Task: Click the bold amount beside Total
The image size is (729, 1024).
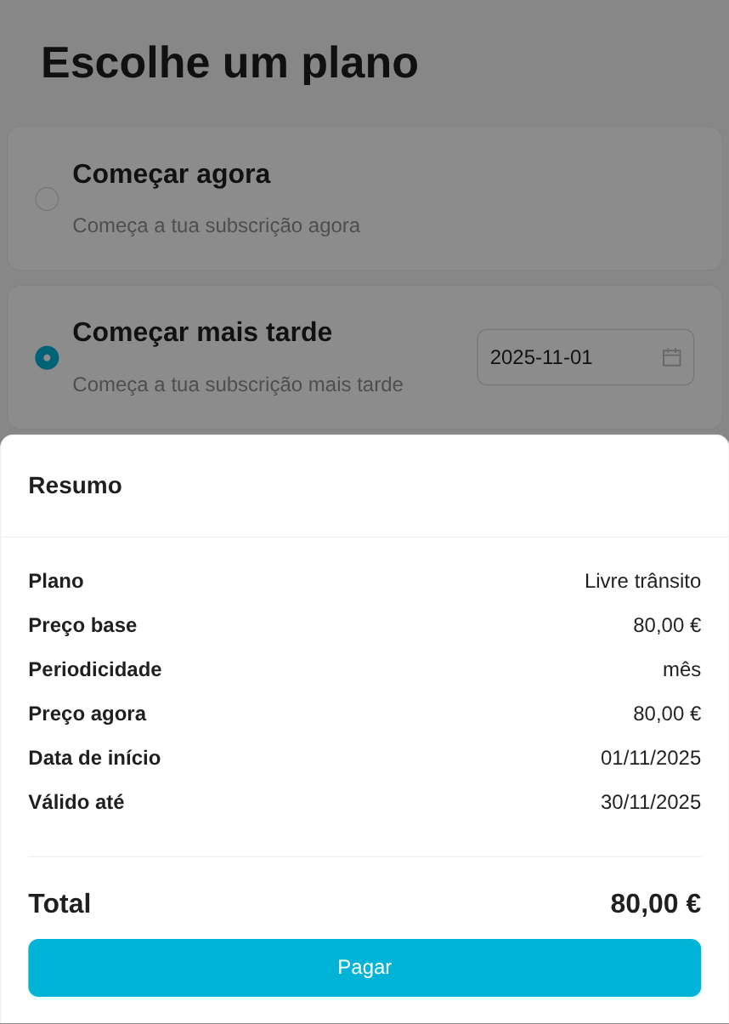Action: (655, 903)
